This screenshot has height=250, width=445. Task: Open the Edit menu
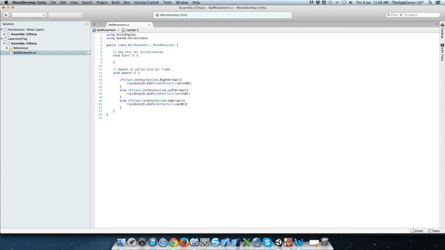tap(63, 3)
